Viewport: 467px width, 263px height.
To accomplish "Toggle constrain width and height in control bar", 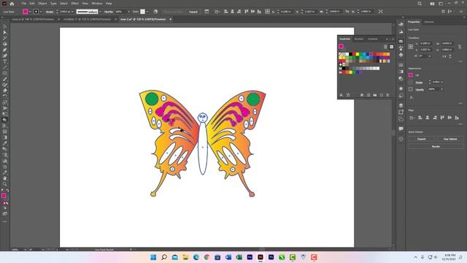I will [x=347, y=12].
